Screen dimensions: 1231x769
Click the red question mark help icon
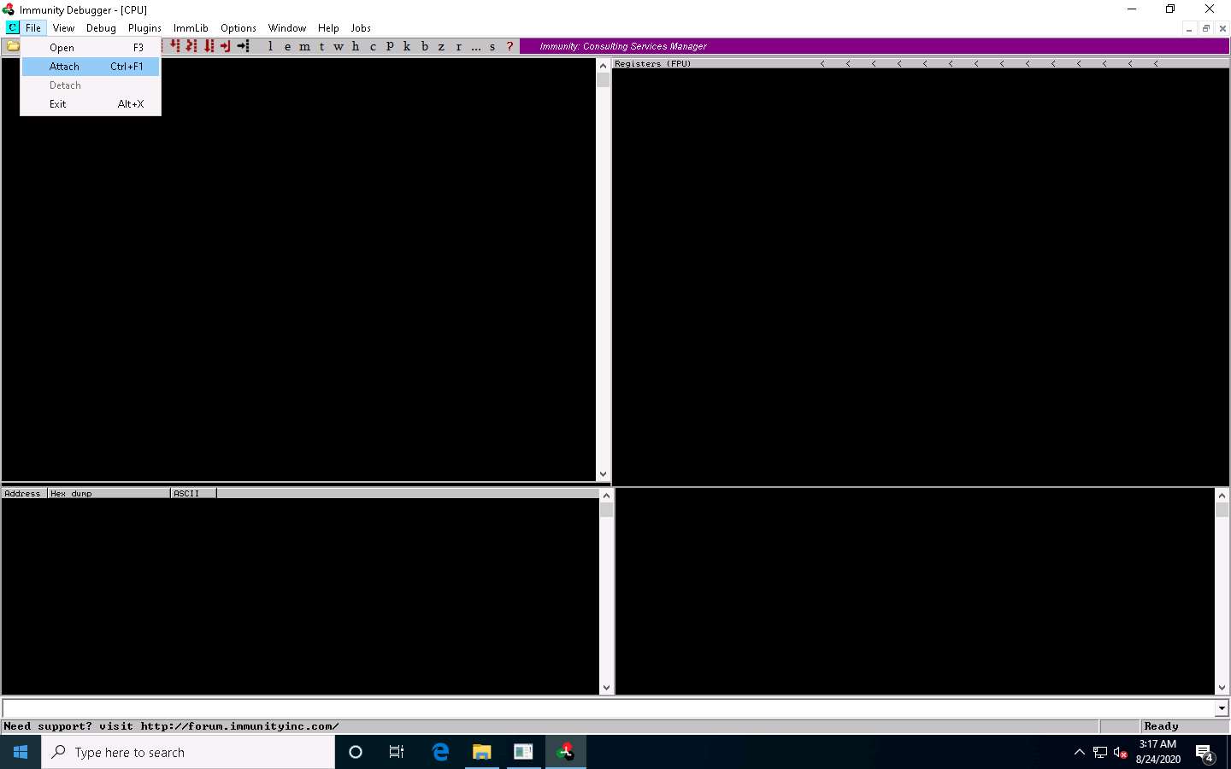click(509, 46)
